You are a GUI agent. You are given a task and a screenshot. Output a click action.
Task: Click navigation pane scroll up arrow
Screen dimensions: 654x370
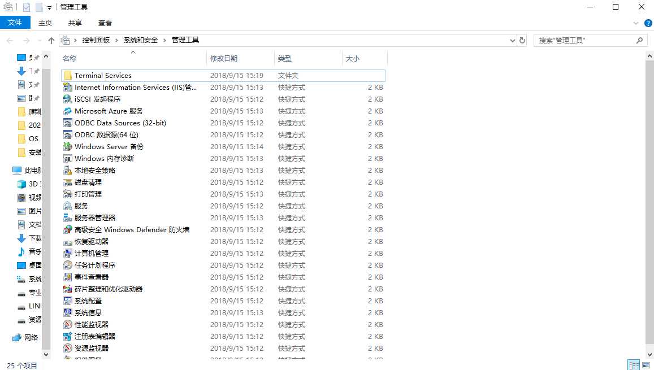pos(46,56)
